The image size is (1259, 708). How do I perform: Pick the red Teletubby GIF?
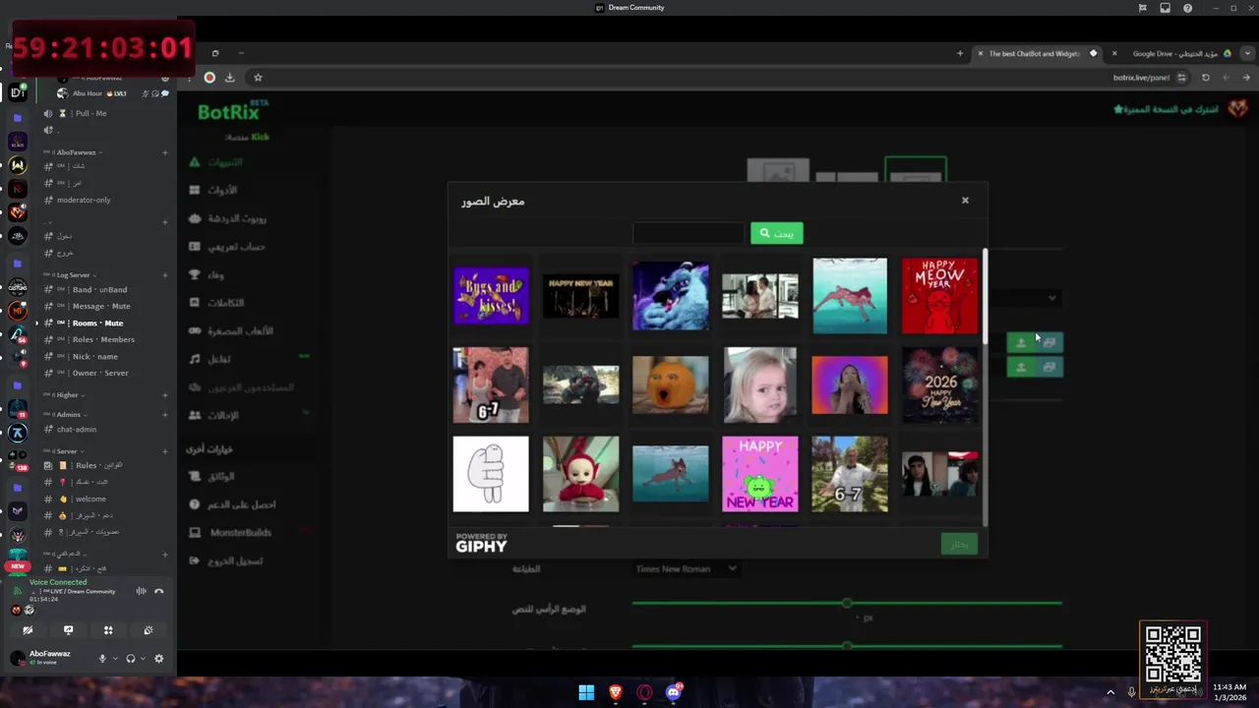(x=580, y=474)
